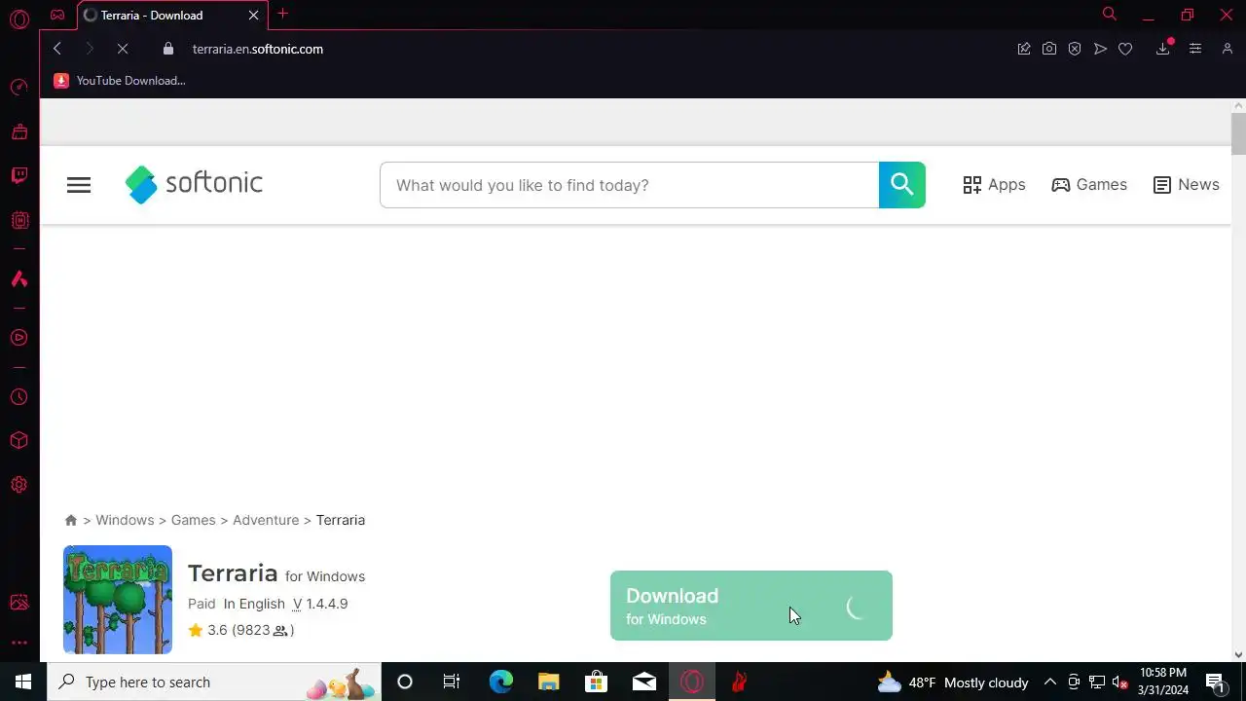Viewport: 1246px width, 701px height.
Task: Open Task View on the taskbar
Action: [x=452, y=682]
